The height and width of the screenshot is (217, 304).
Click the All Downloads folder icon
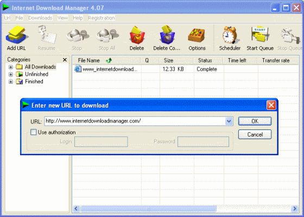(19, 67)
